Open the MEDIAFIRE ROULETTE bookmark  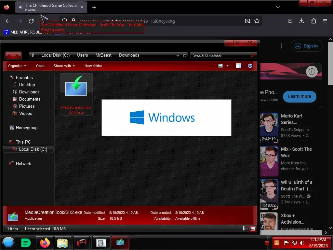28,32
